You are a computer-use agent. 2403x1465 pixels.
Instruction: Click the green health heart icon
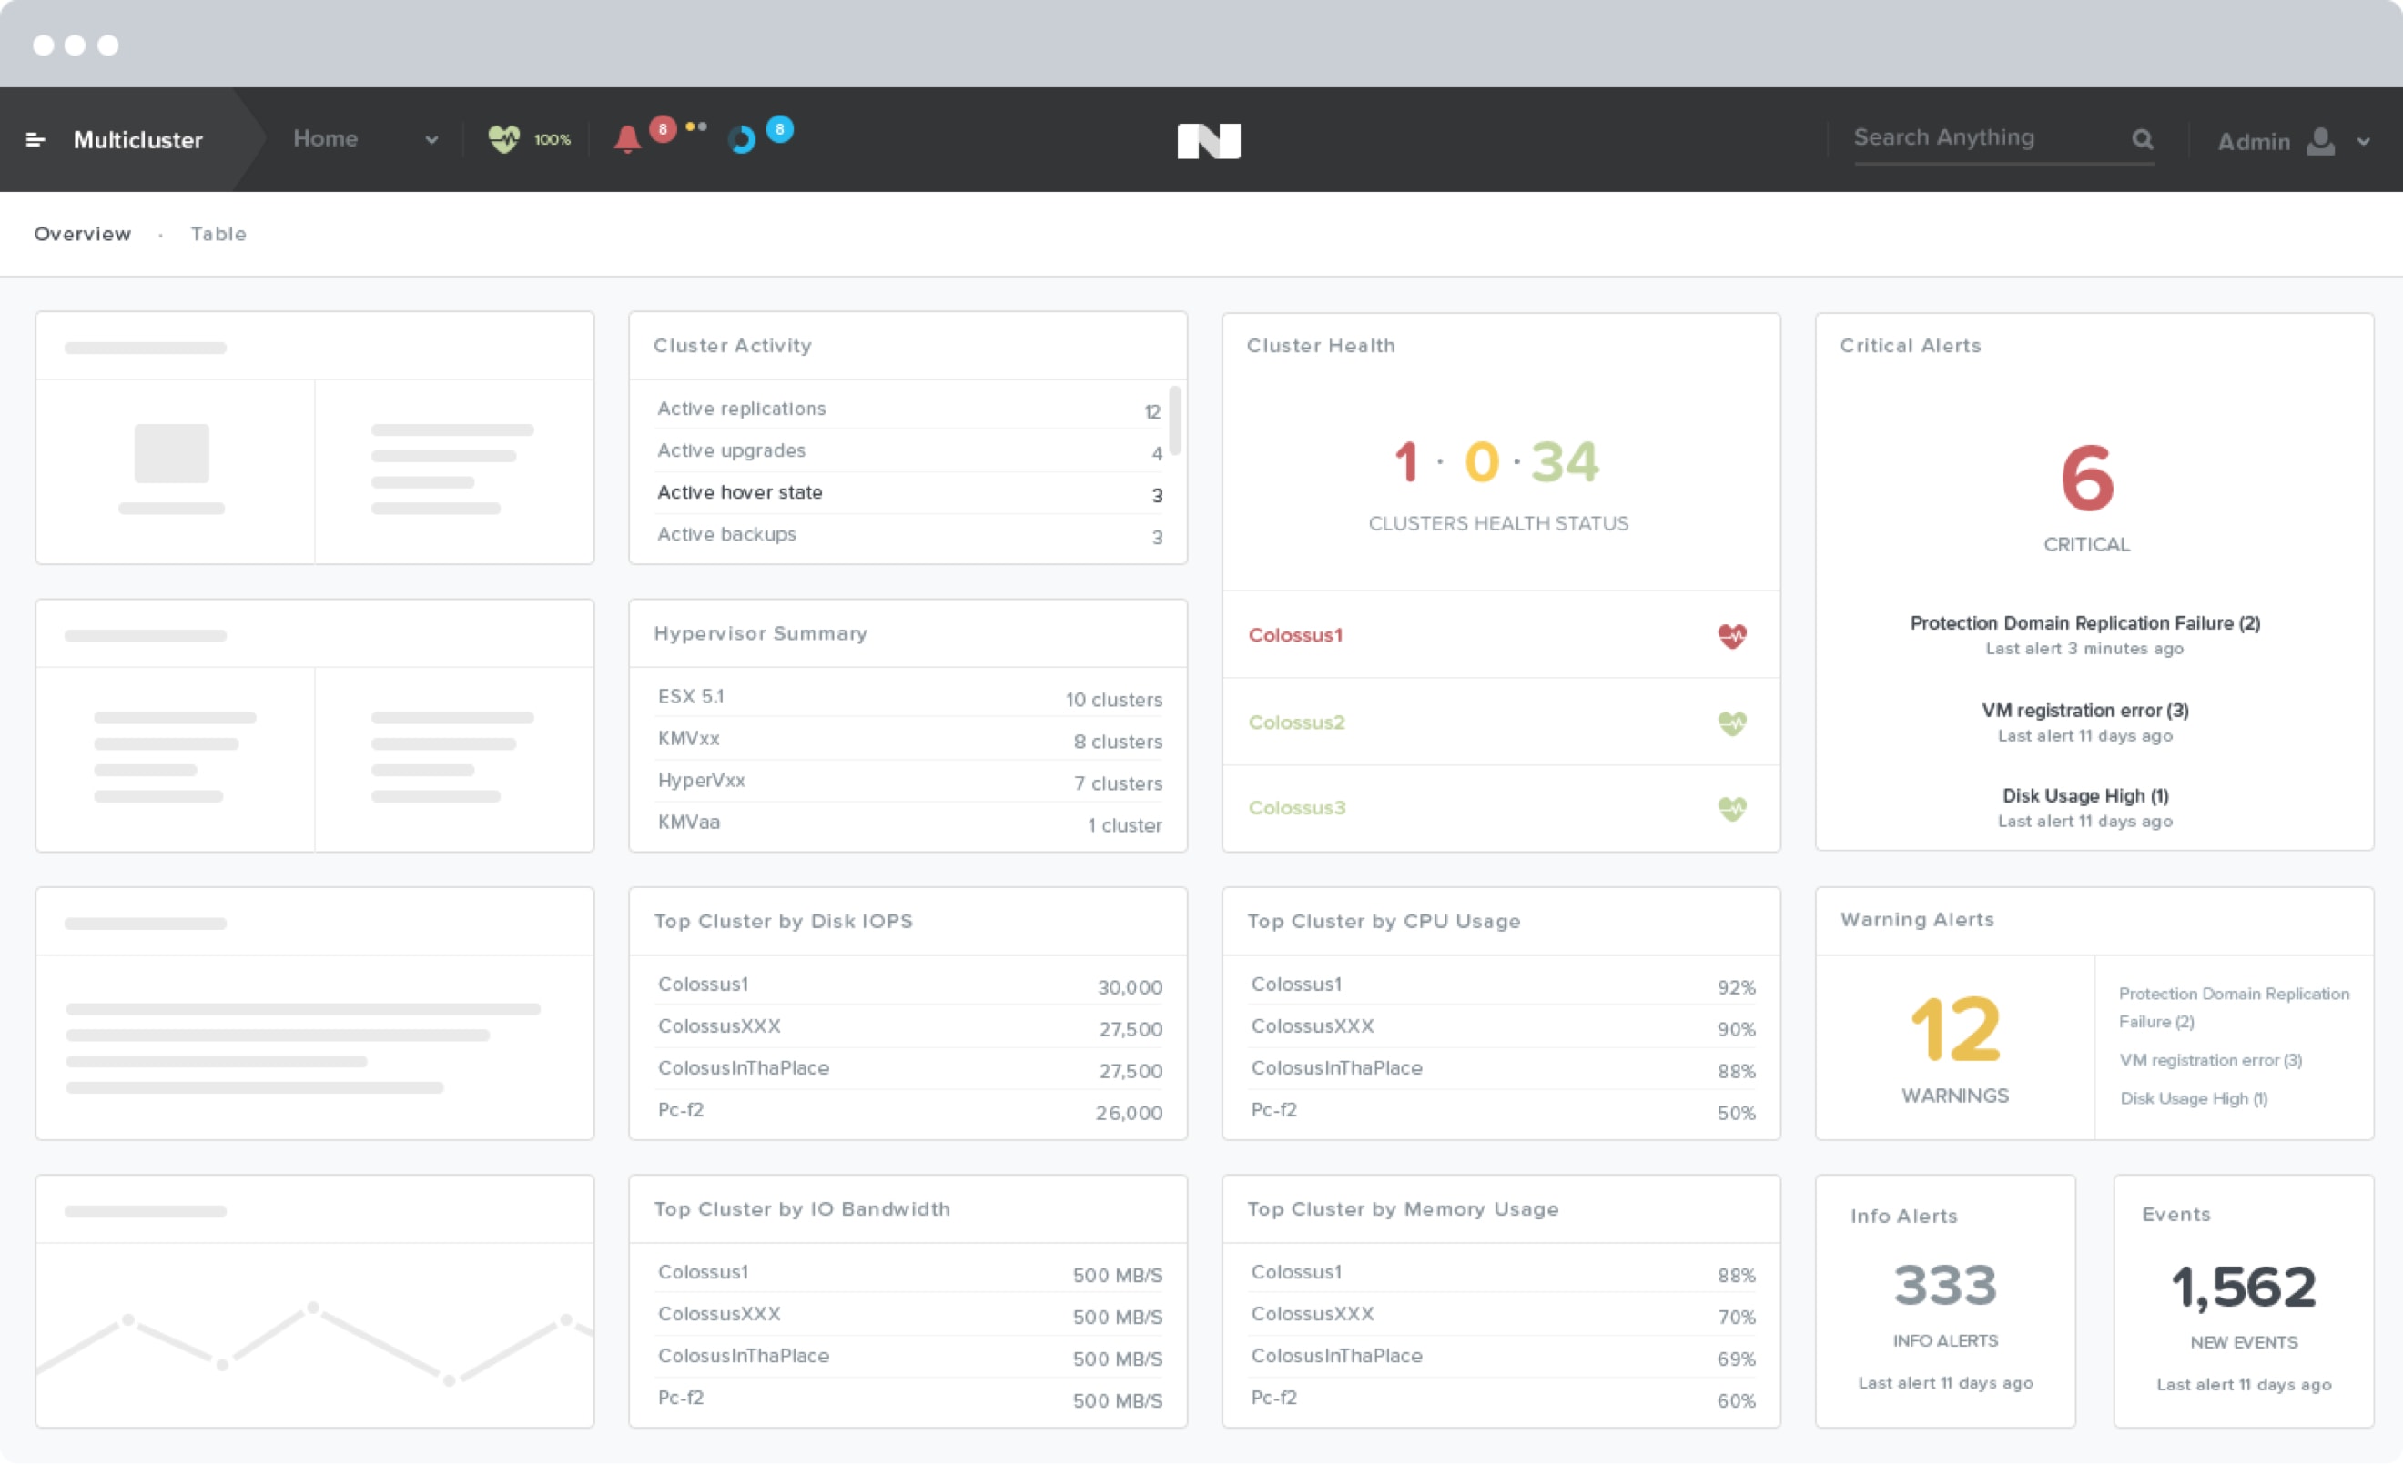point(504,139)
